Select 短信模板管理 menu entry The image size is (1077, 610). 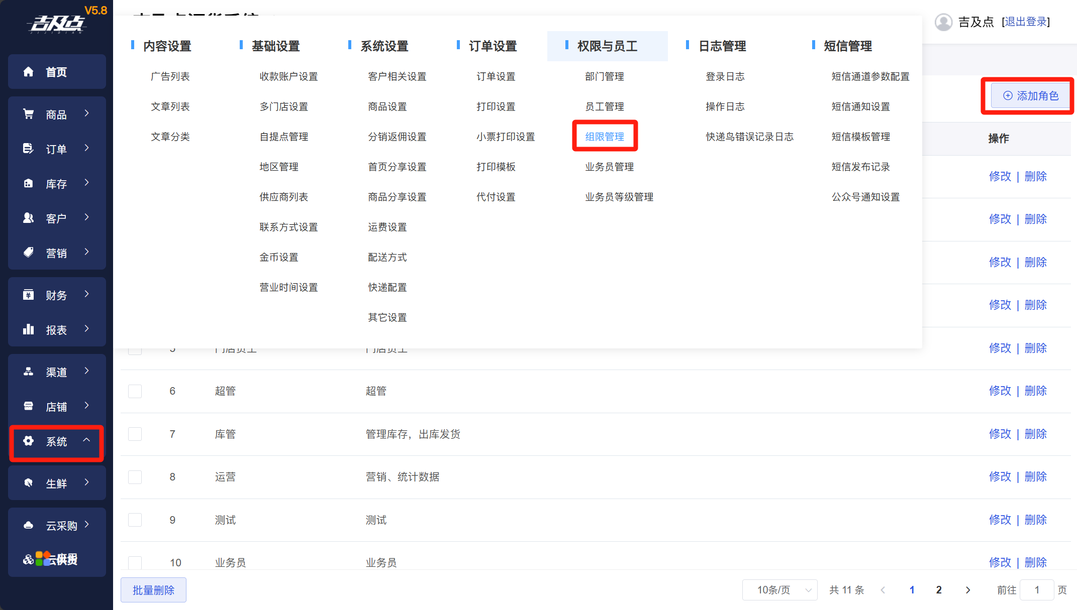coord(860,137)
